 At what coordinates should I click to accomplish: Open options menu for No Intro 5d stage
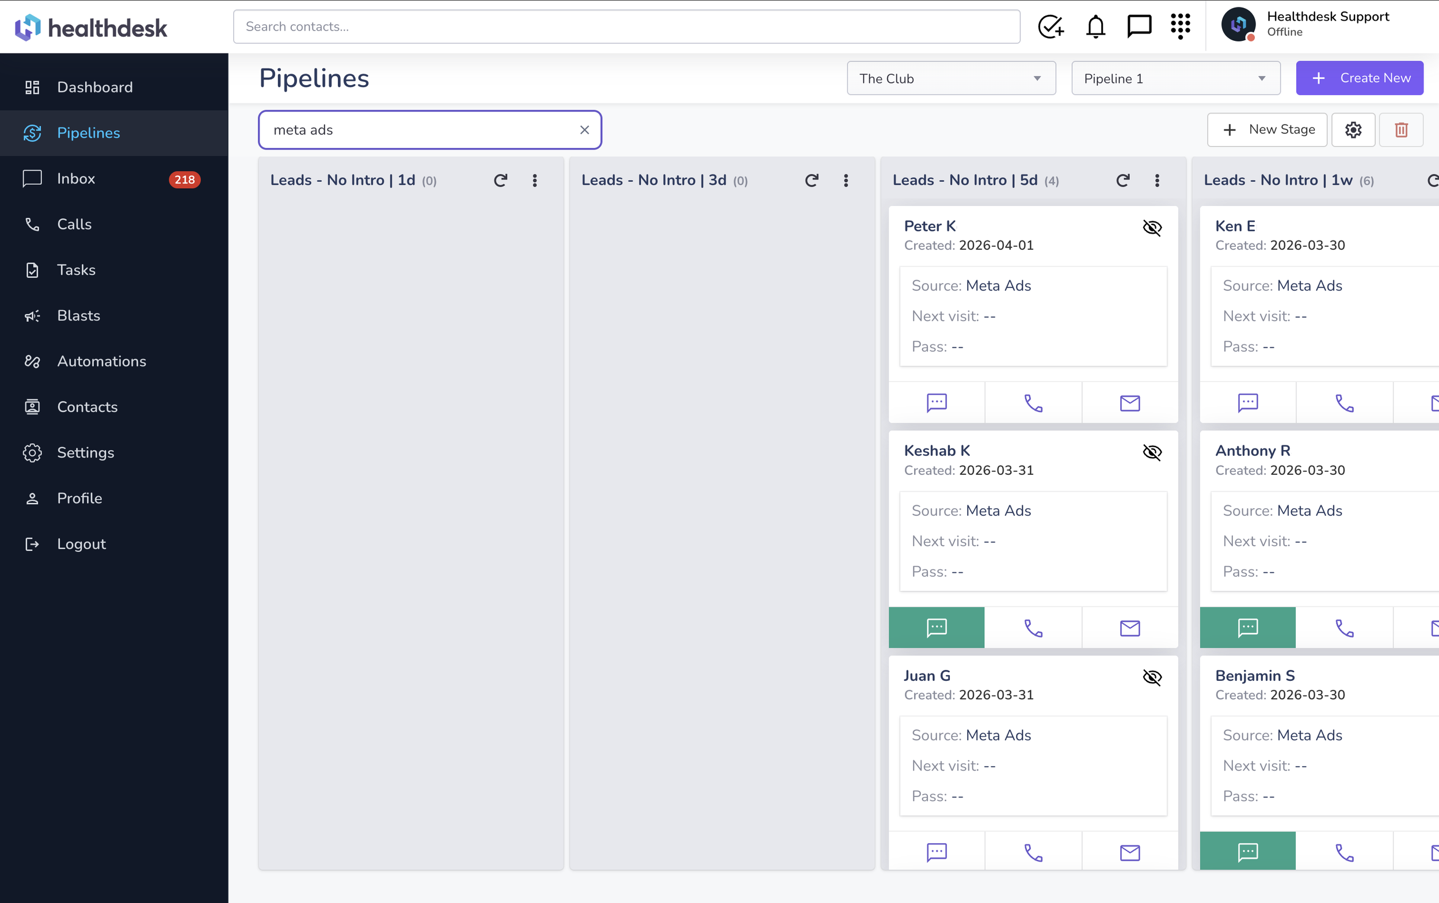click(1157, 180)
